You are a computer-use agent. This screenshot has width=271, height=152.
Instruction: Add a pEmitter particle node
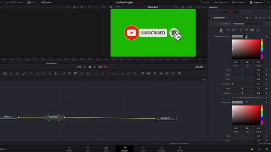point(122,73)
